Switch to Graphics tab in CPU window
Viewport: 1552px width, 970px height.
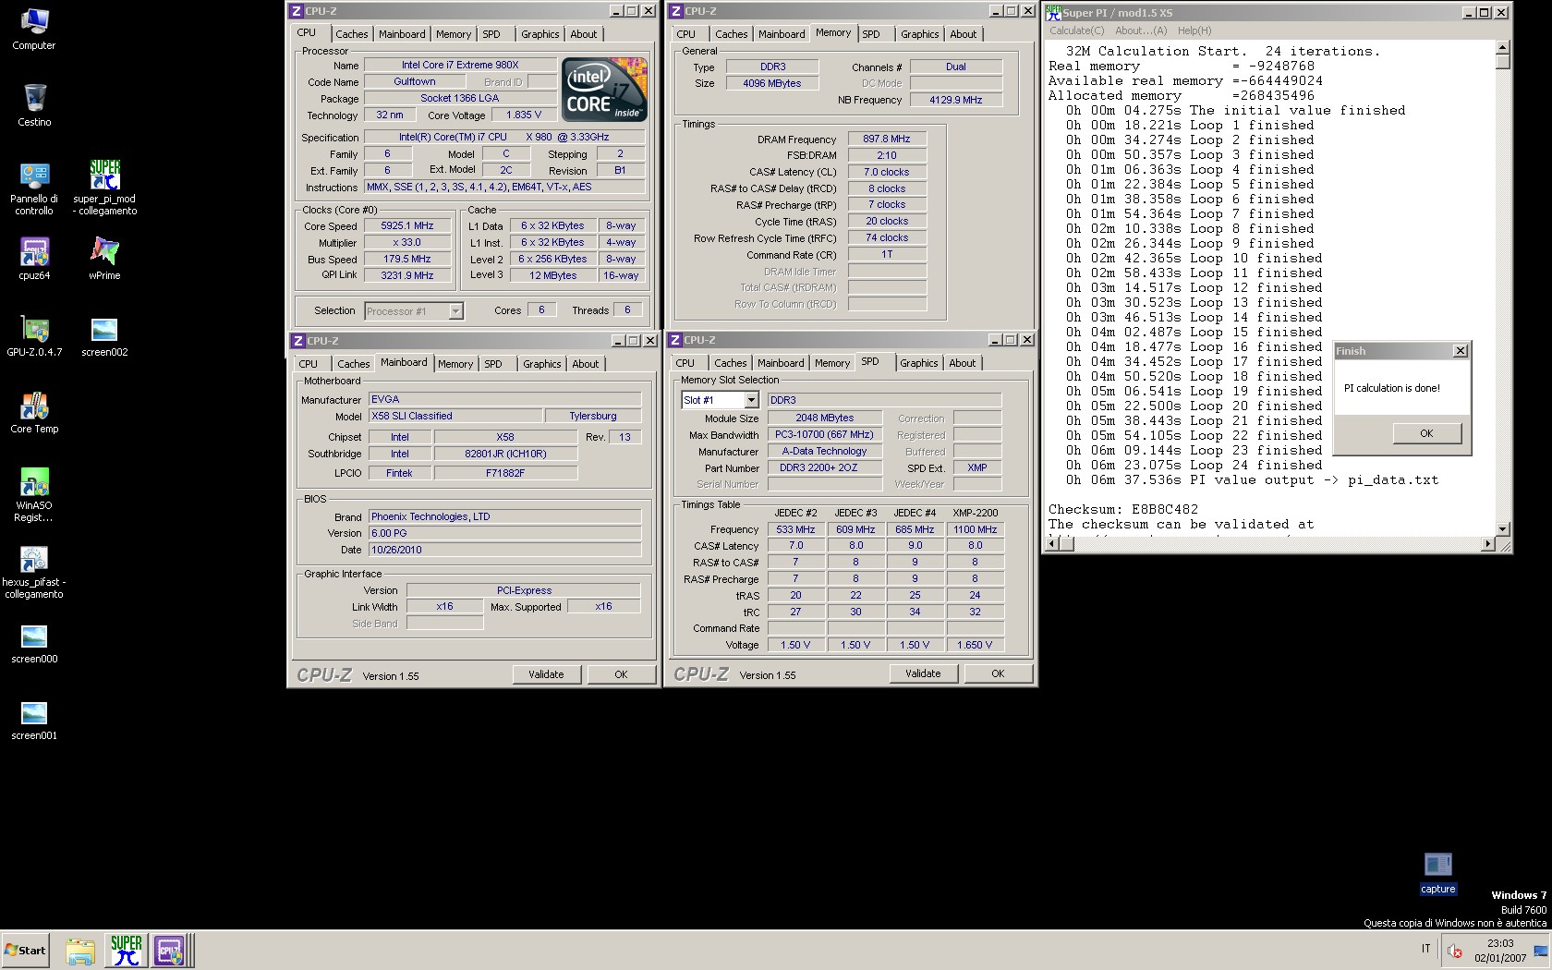click(x=540, y=34)
